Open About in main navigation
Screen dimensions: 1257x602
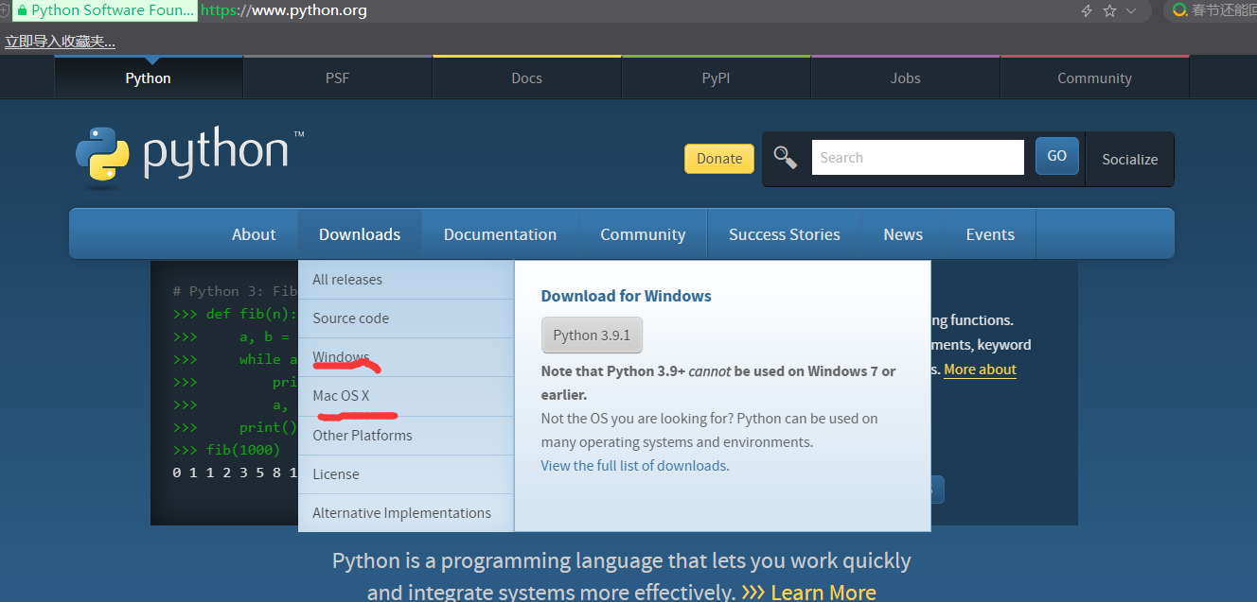(x=254, y=234)
